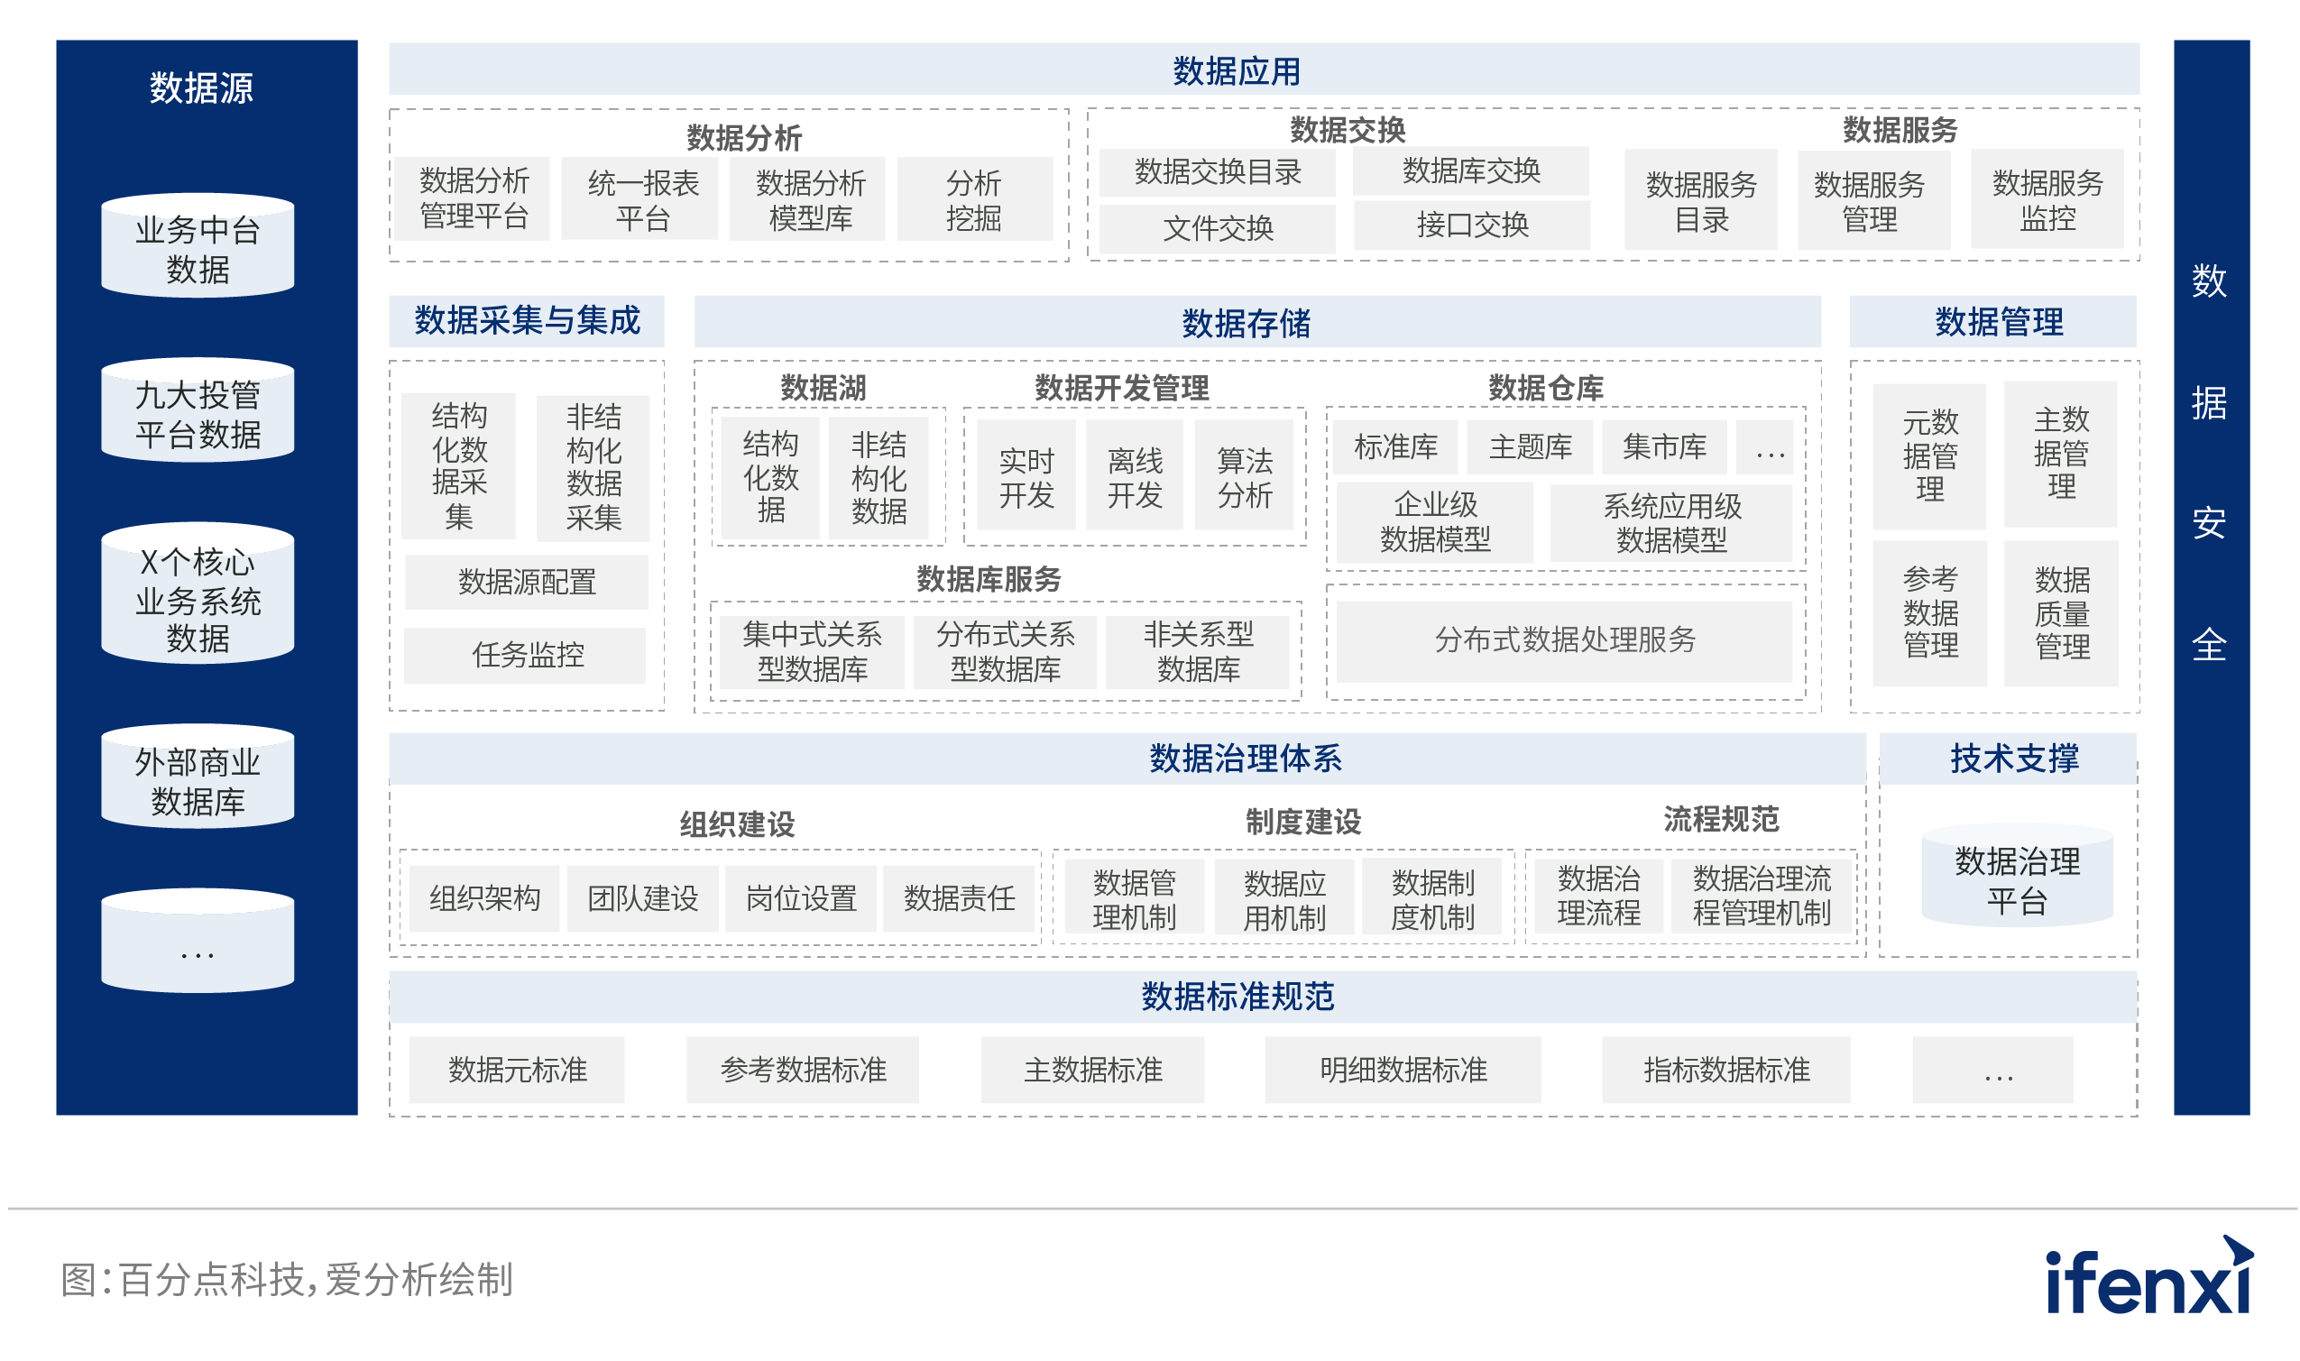Screen dimensions: 2300x1361
Task: Click the vertical 数据安全 bar
Action: [x=2209, y=576]
